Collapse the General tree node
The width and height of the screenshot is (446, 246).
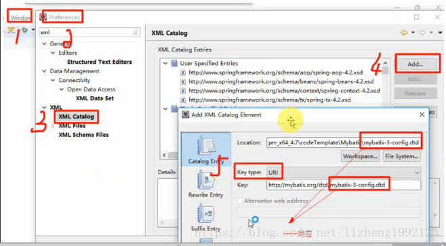(44, 44)
